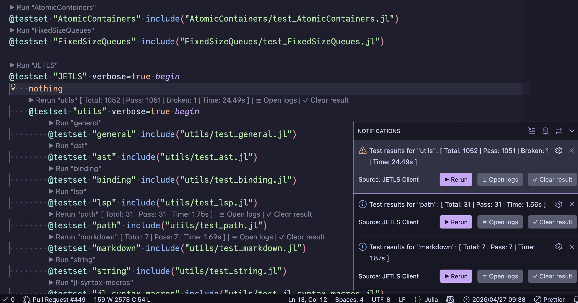Open Pull Request #449 in status bar
This screenshot has height=303, width=578.
pos(54,299)
